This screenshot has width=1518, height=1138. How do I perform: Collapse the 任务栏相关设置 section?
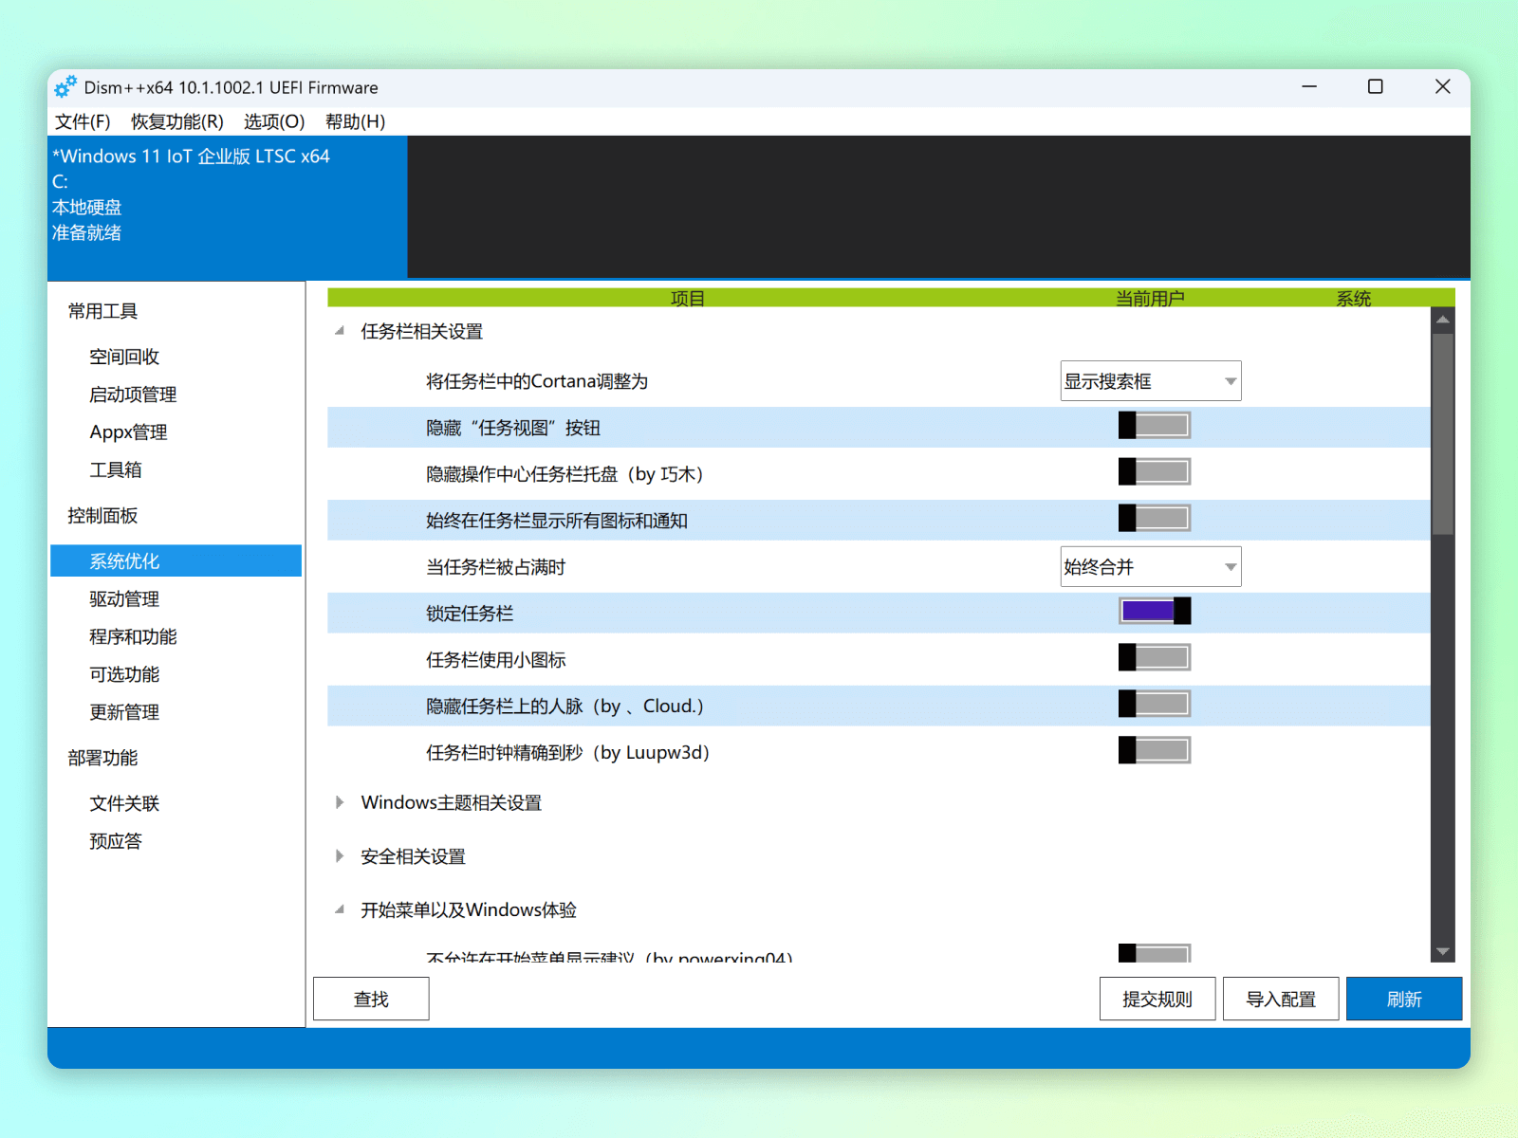(x=340, y=332)
